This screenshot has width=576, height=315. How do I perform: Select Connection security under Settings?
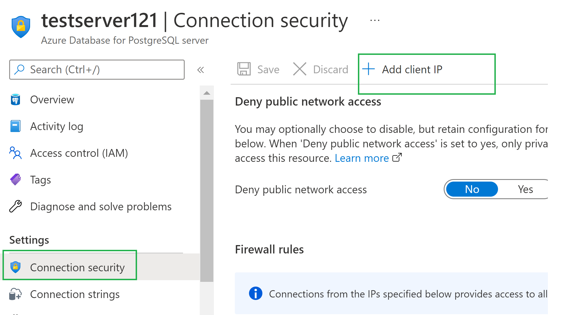point(77,267)
